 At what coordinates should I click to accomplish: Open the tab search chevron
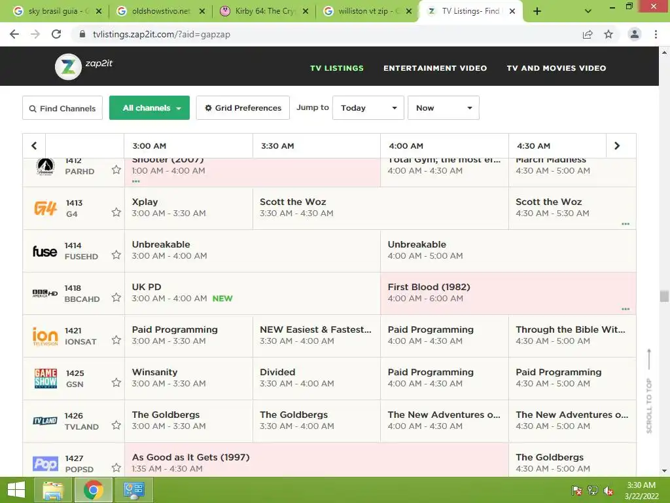tap(588, 11)
